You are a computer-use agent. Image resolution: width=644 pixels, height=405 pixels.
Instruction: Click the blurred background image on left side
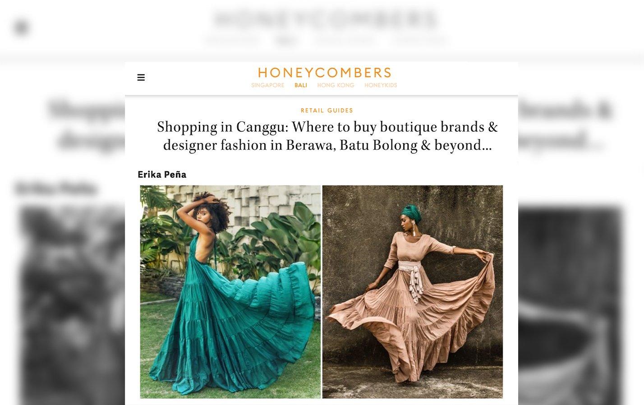click(x=72, y=305)
